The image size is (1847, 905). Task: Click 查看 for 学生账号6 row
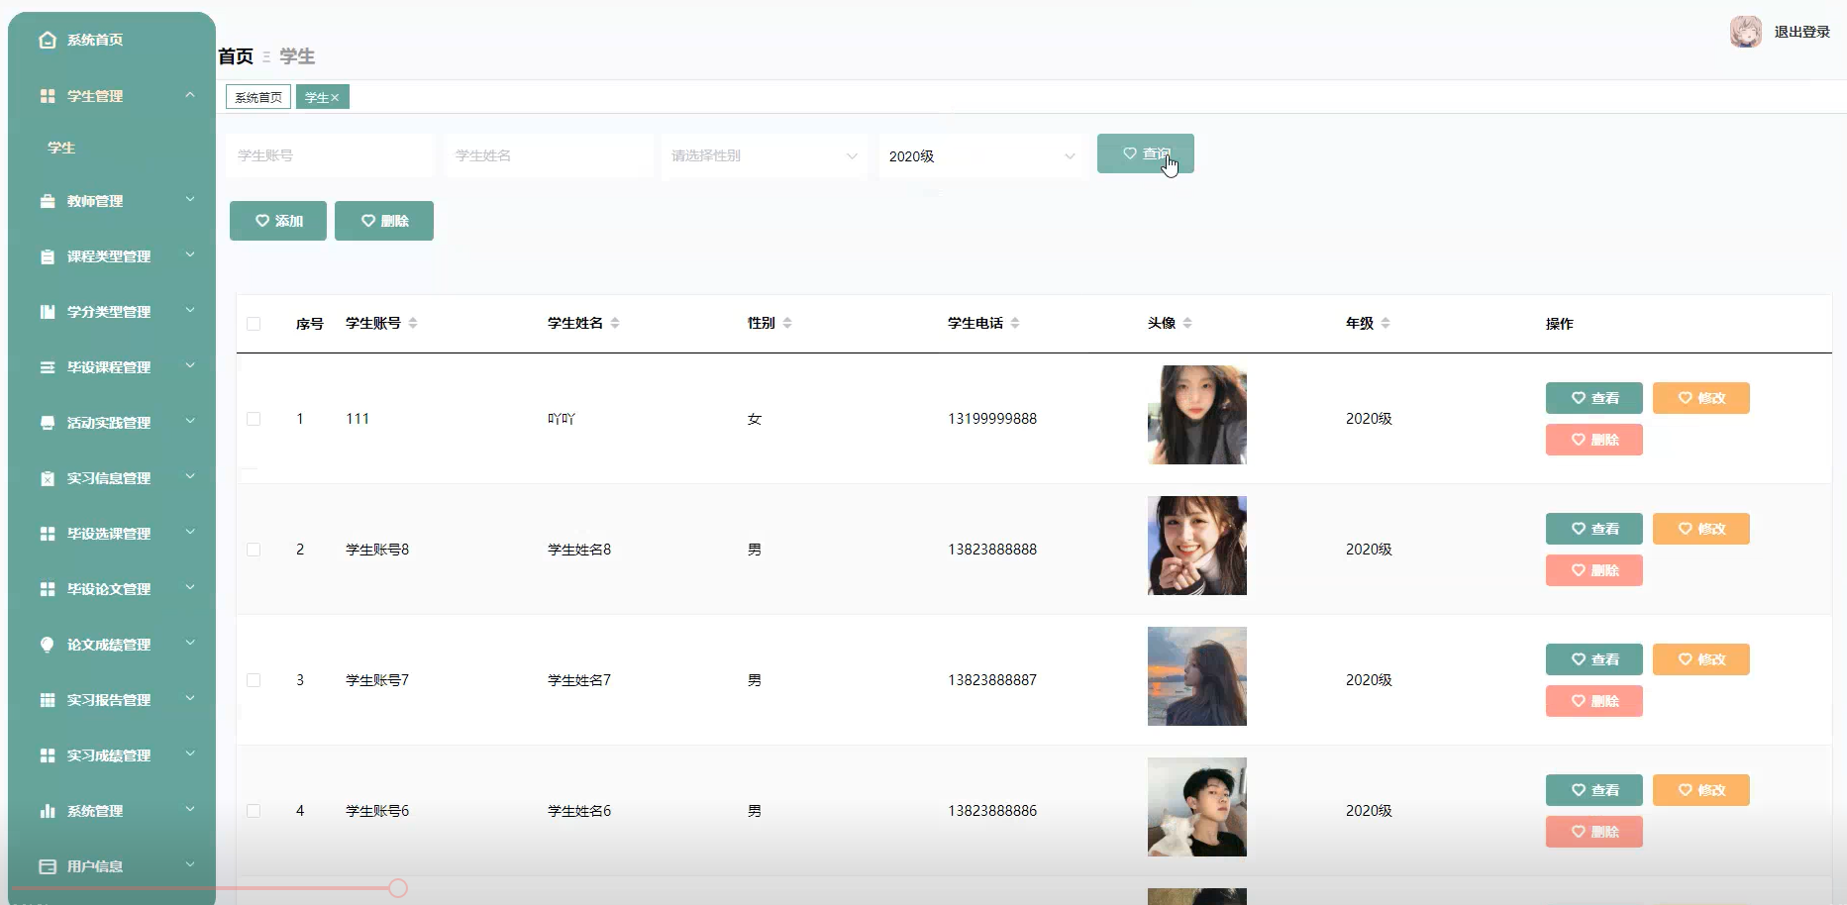click(1594, 790)
